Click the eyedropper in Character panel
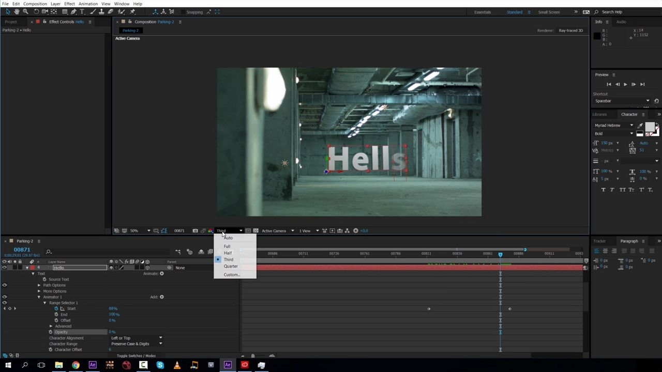Image resolution: width=662 pixels, height=372 pixels. coord(640,126)
